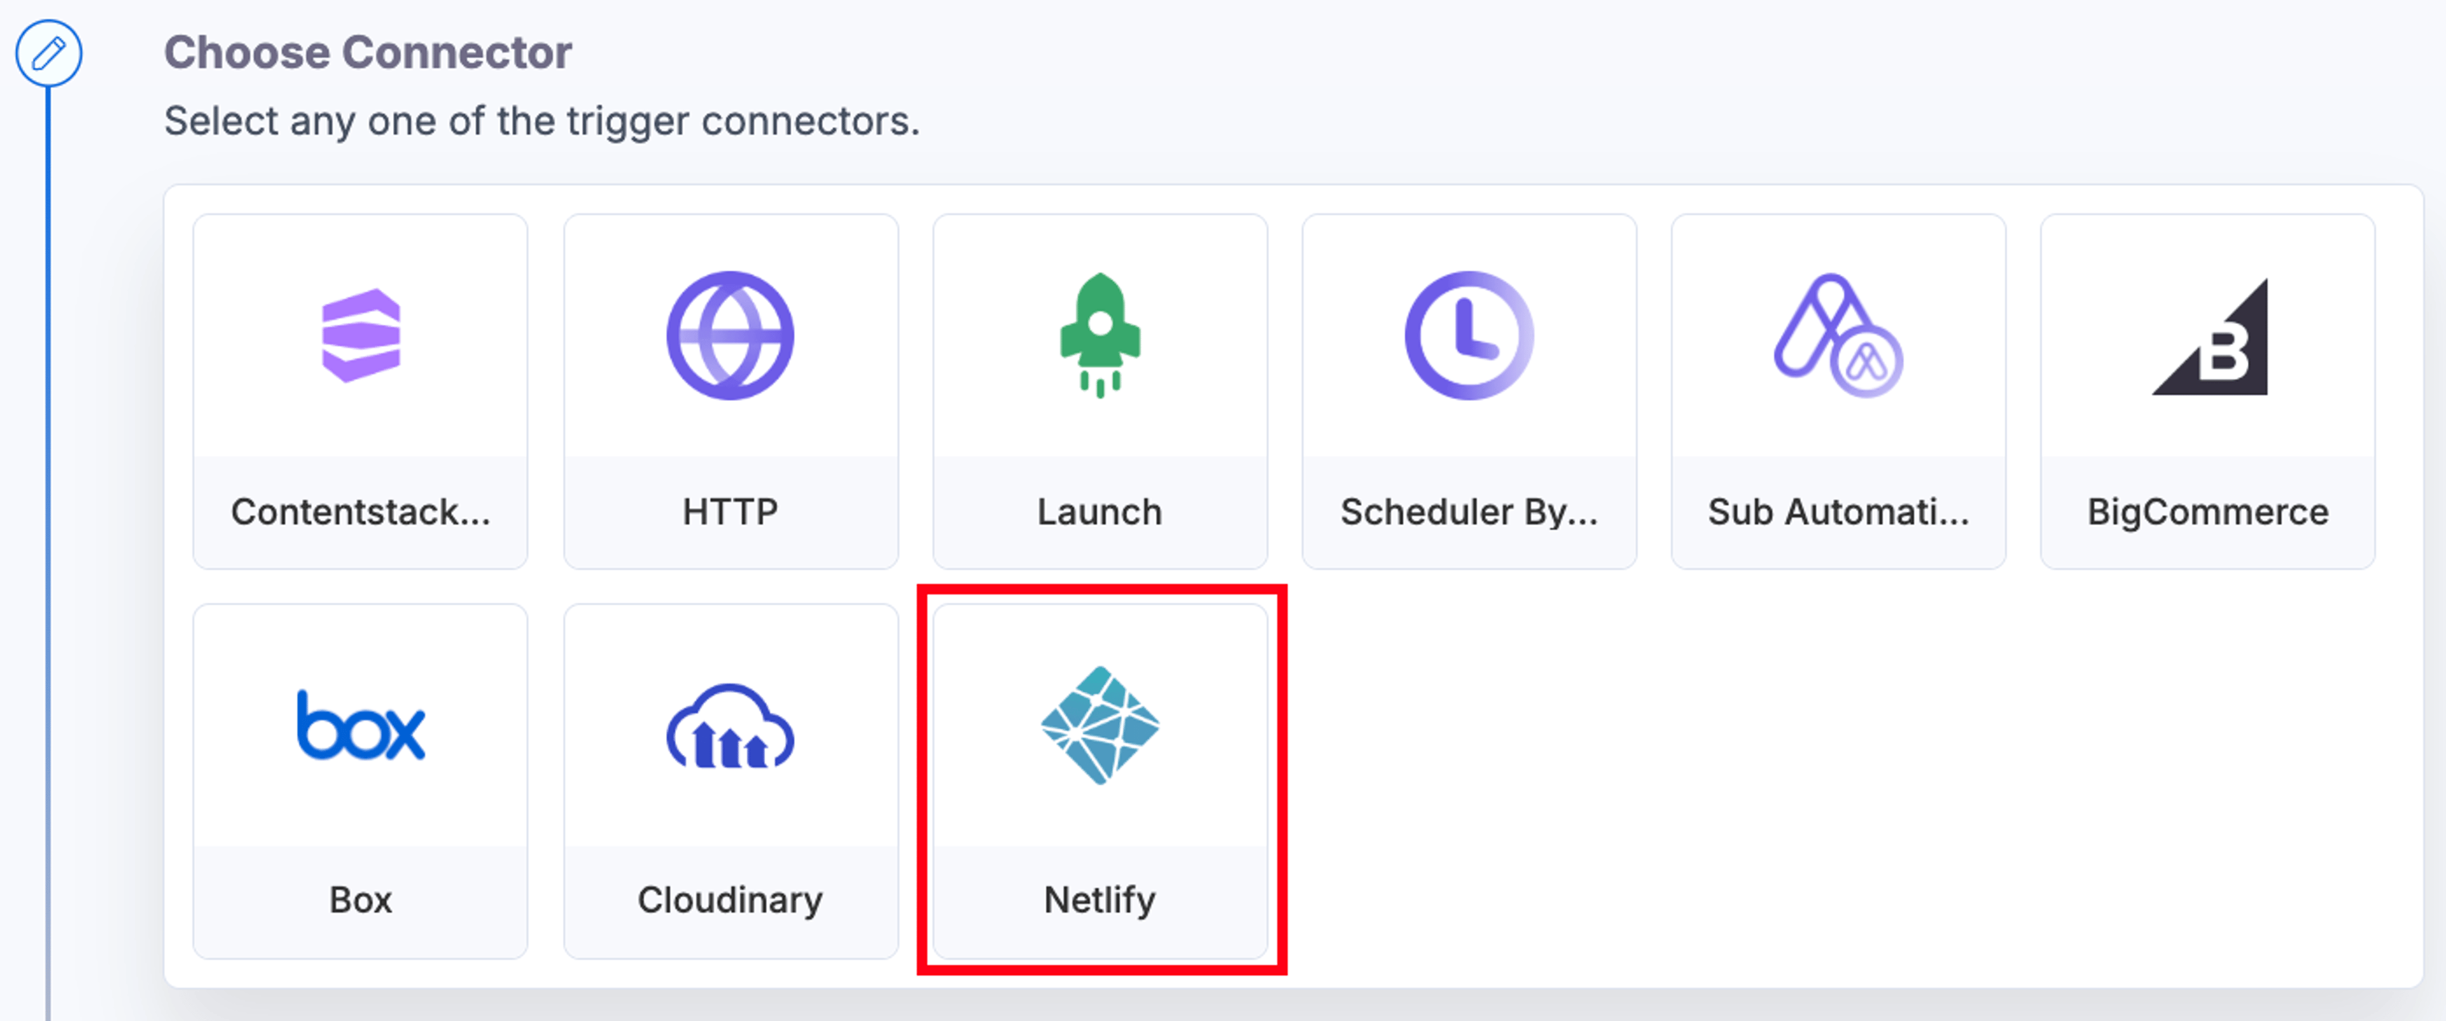Click the Scheduler By... label
2446x1021 pixels.
[1469, 511]
